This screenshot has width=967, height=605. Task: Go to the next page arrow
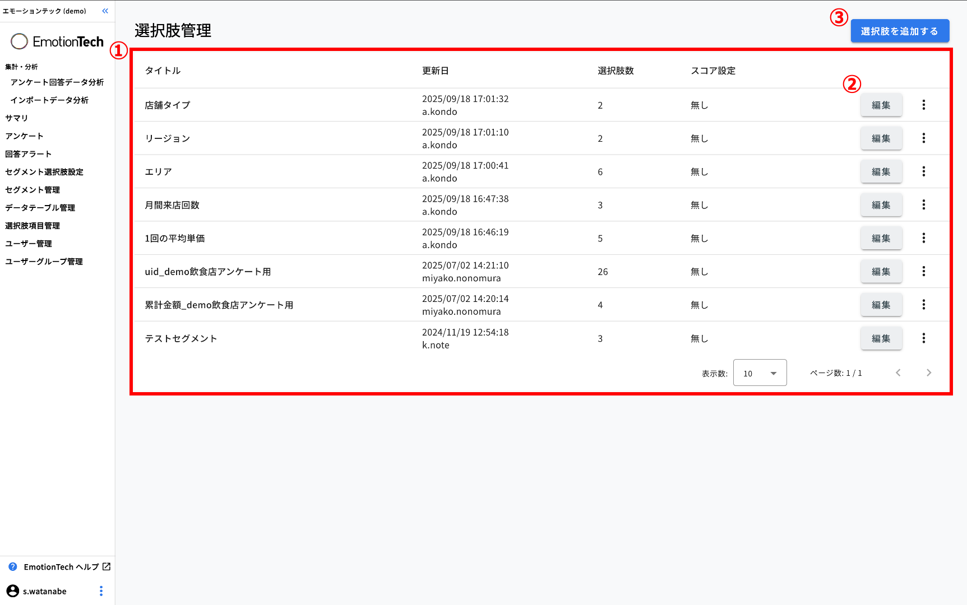click(928, 373)
